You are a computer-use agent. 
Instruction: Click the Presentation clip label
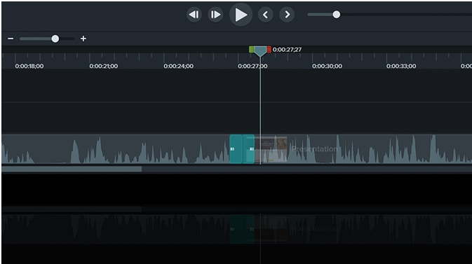click(315, 149)
